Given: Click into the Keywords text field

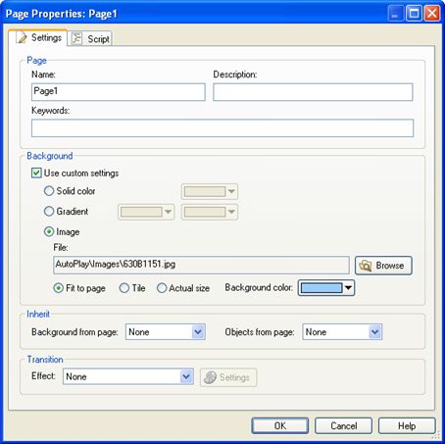Looking at the screenshot, I should tap(222, 128).
